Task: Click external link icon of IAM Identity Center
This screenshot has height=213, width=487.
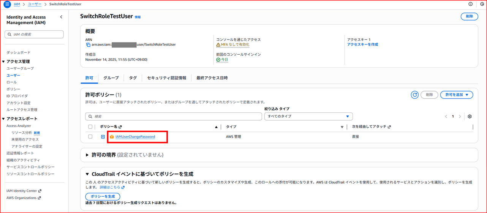Action: 40,191
